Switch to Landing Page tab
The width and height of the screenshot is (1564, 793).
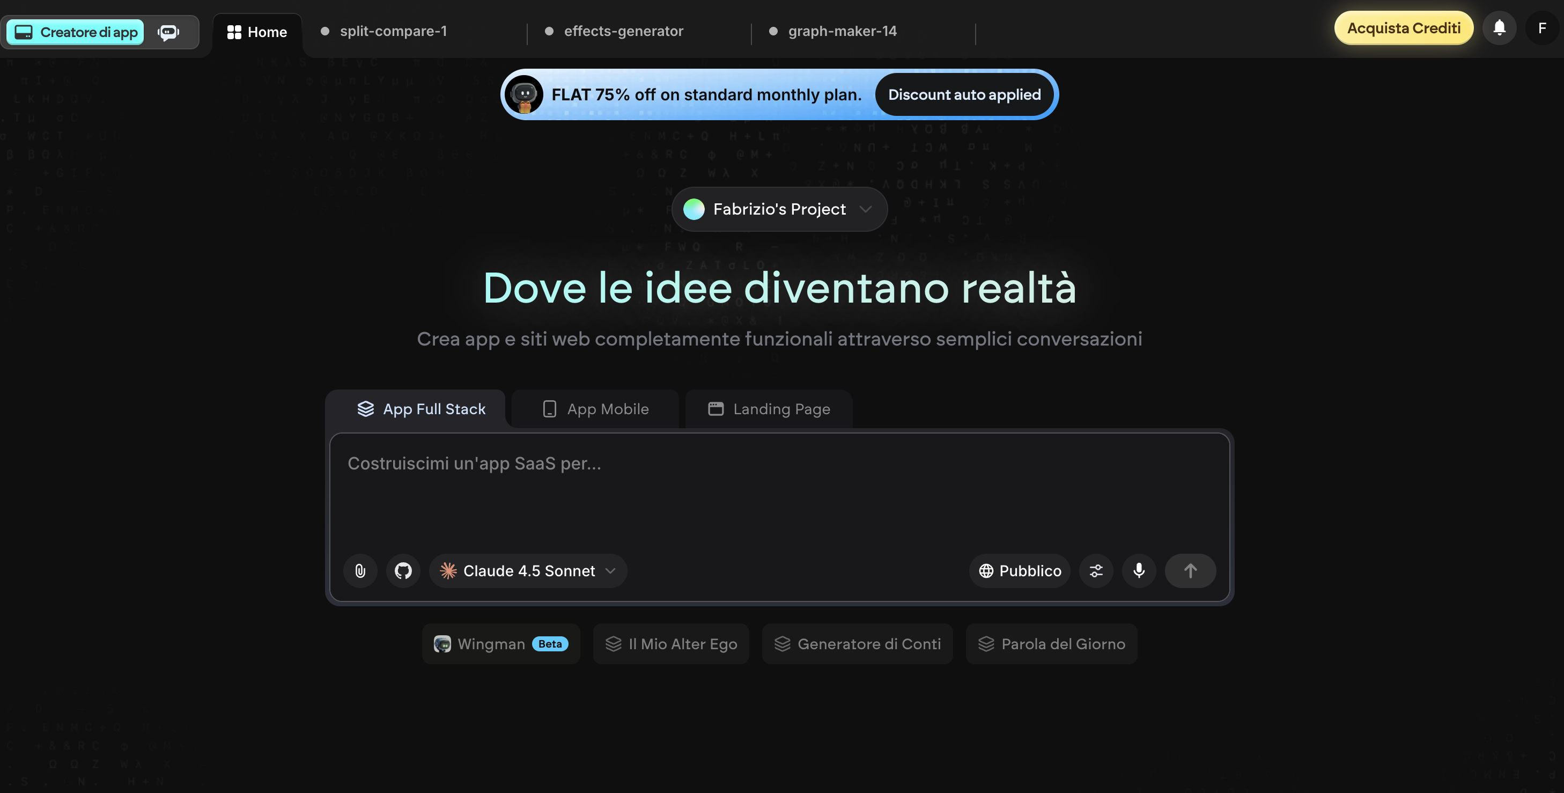click(769, 409)
